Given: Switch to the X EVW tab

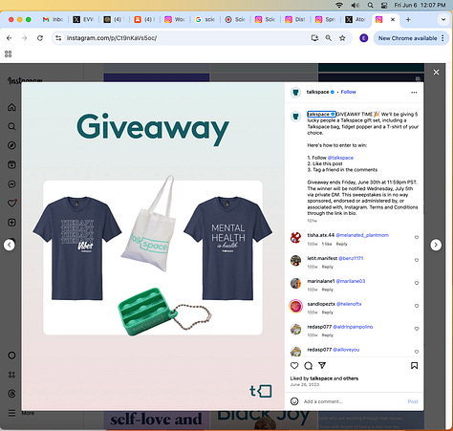Looking at the screenshot, I should point(83,19).
